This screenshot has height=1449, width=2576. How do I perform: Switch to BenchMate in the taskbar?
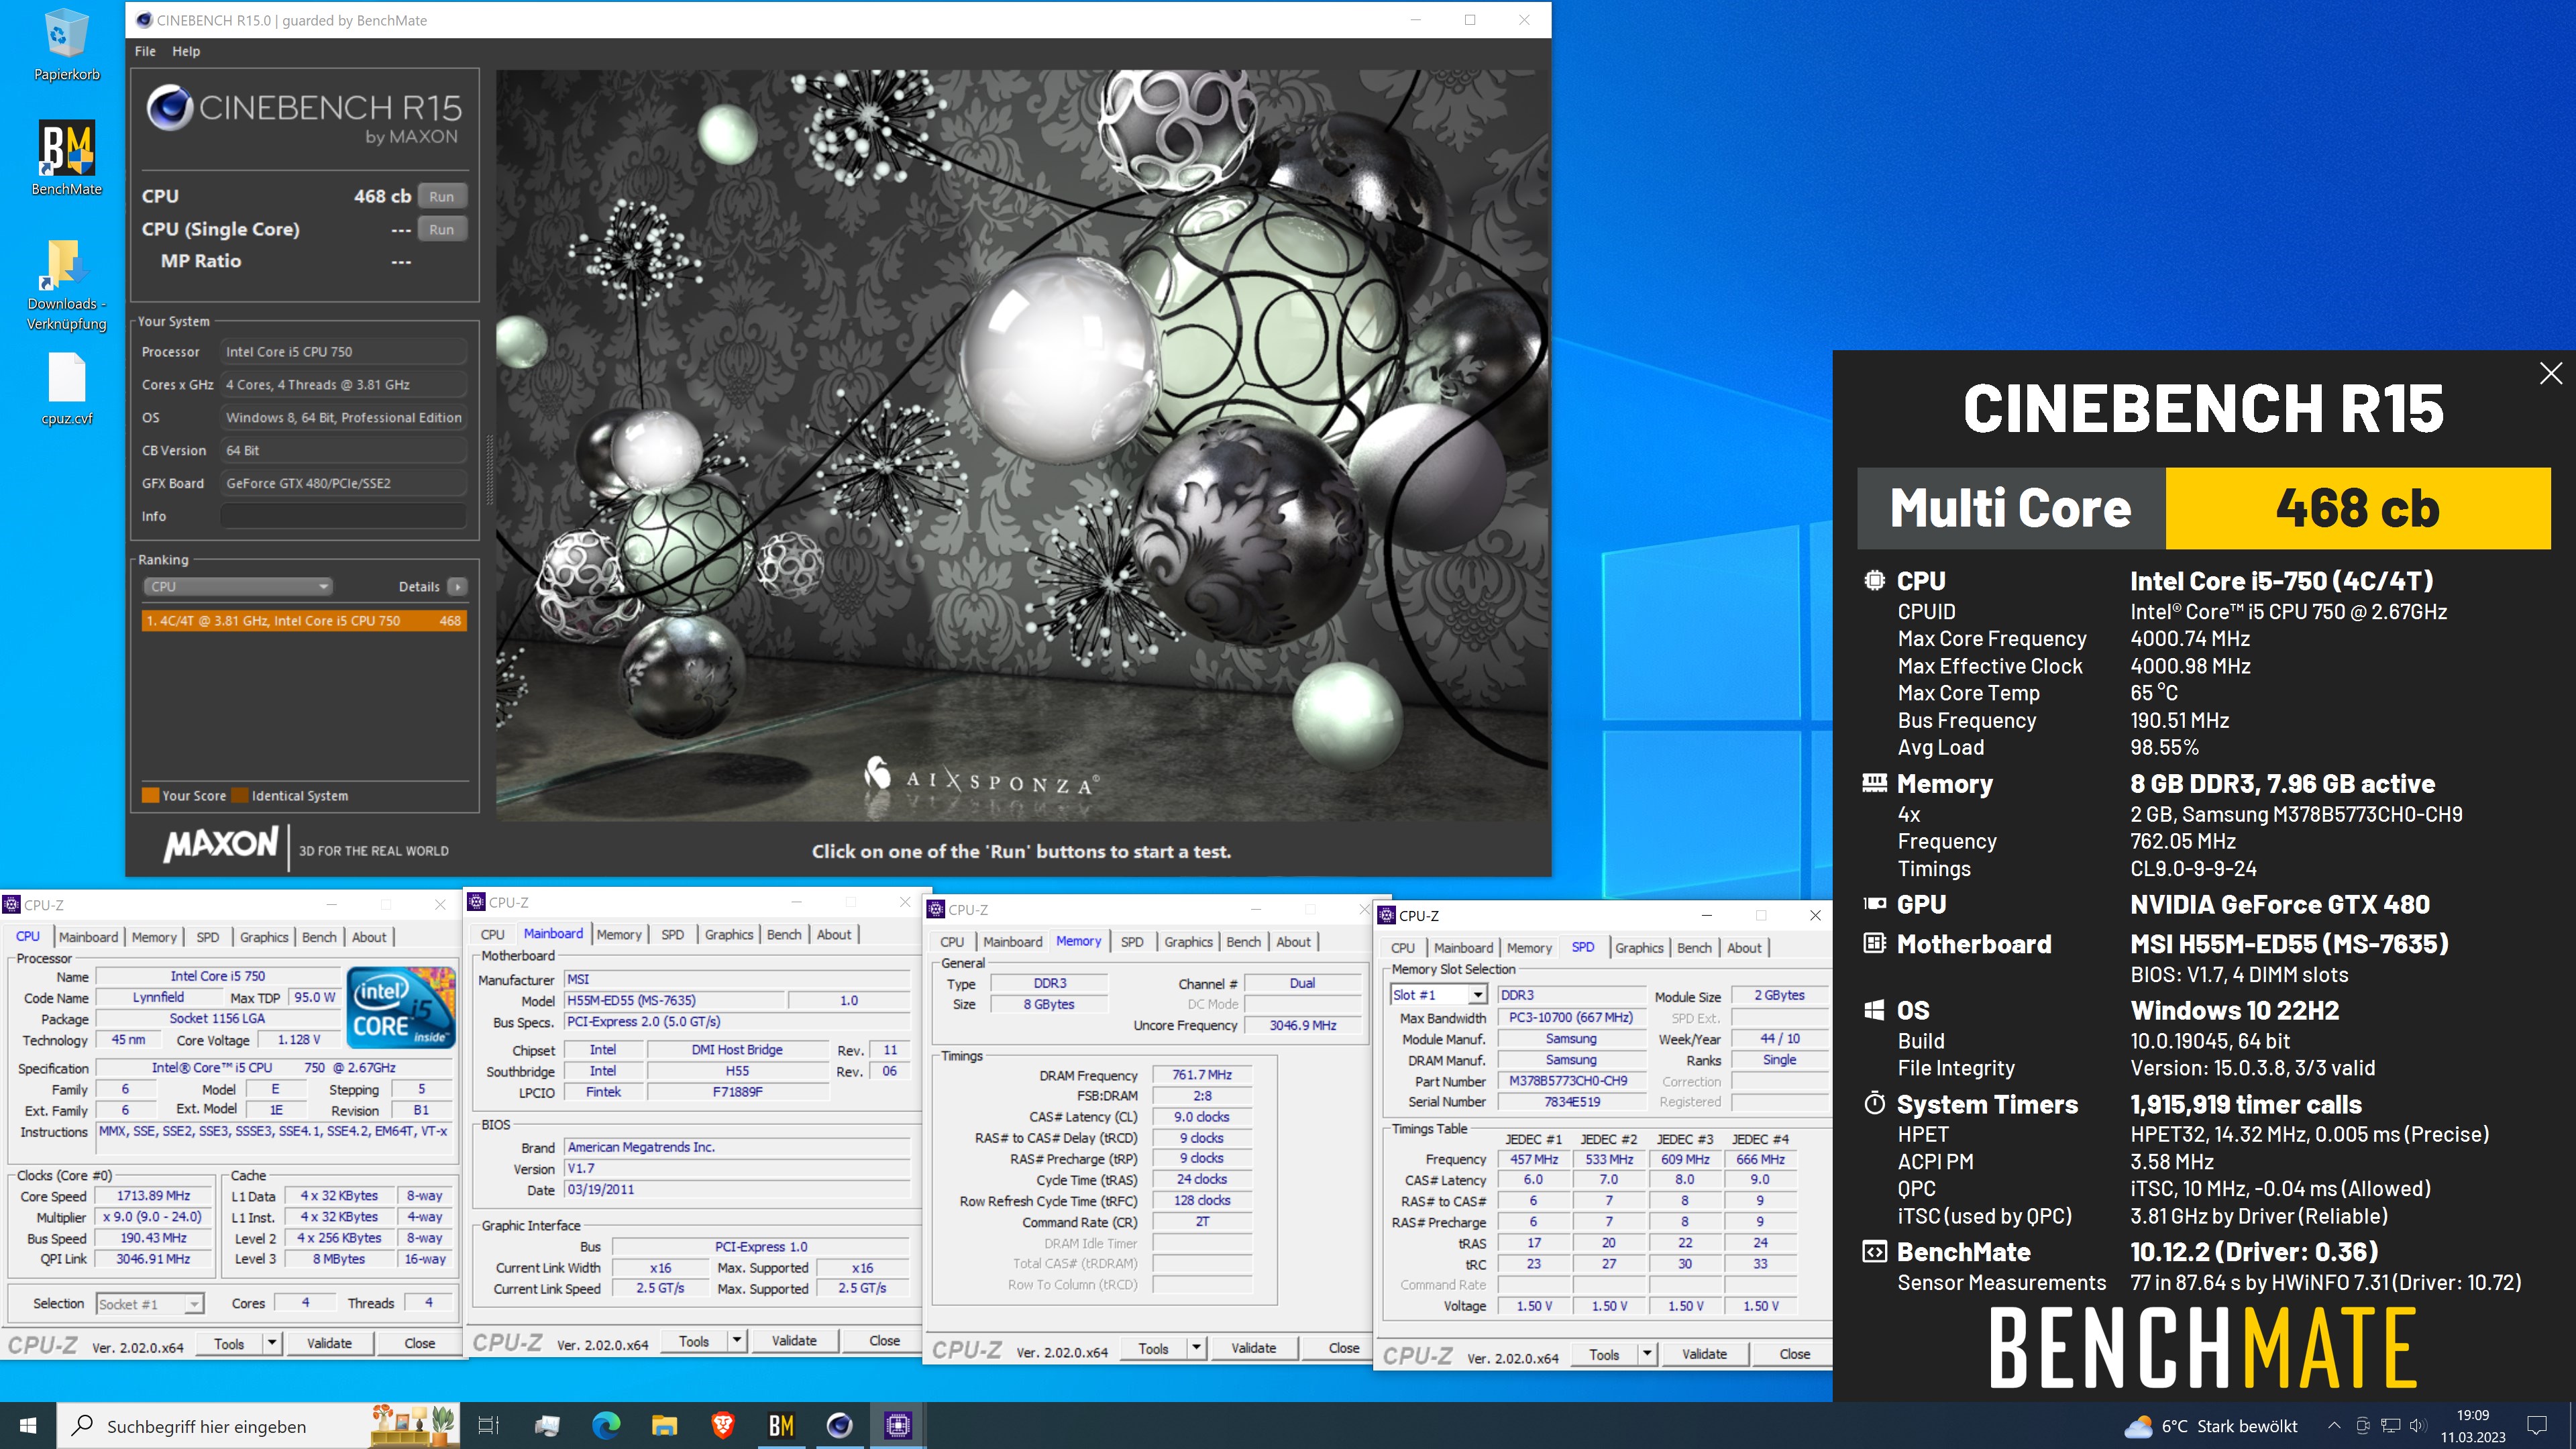click(x=781, y=1425)
